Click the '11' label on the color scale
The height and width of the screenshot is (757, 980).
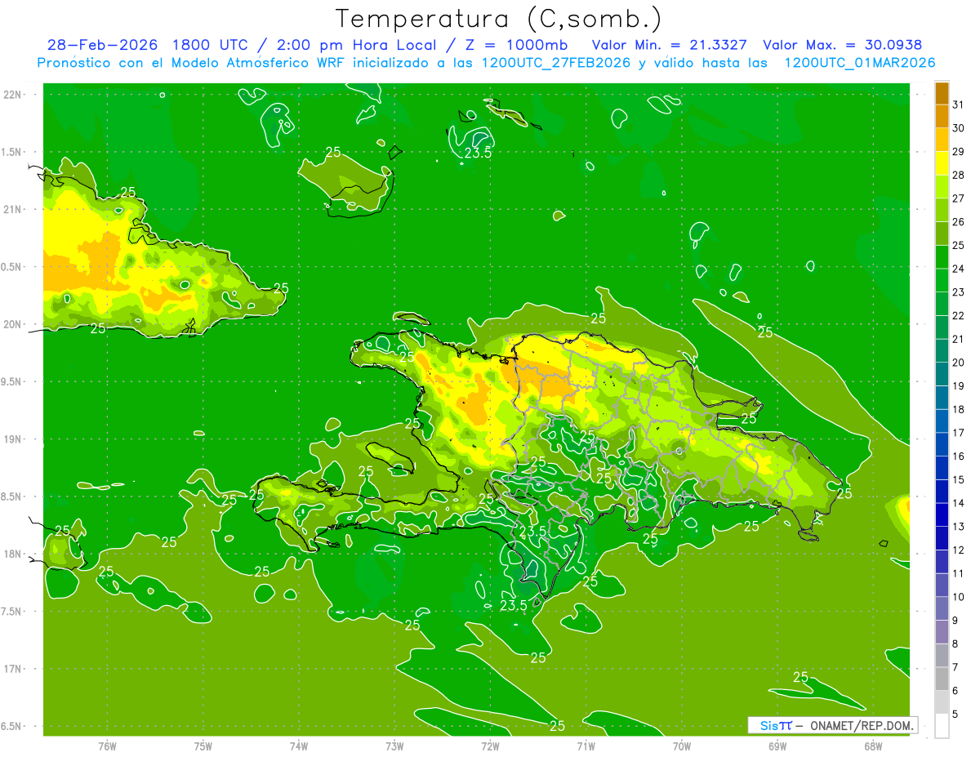(959, 573)
